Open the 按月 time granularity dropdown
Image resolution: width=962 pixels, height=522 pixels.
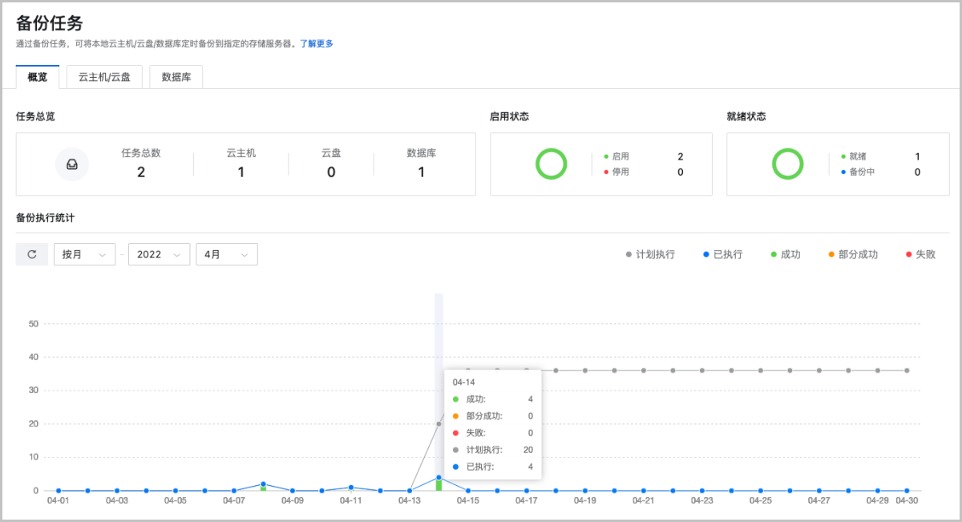84,253
